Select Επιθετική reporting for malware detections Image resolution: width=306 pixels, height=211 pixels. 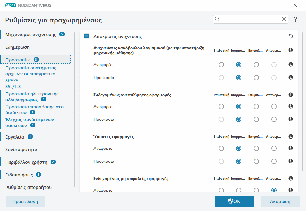pyautogui.click(x=221, y=64)
